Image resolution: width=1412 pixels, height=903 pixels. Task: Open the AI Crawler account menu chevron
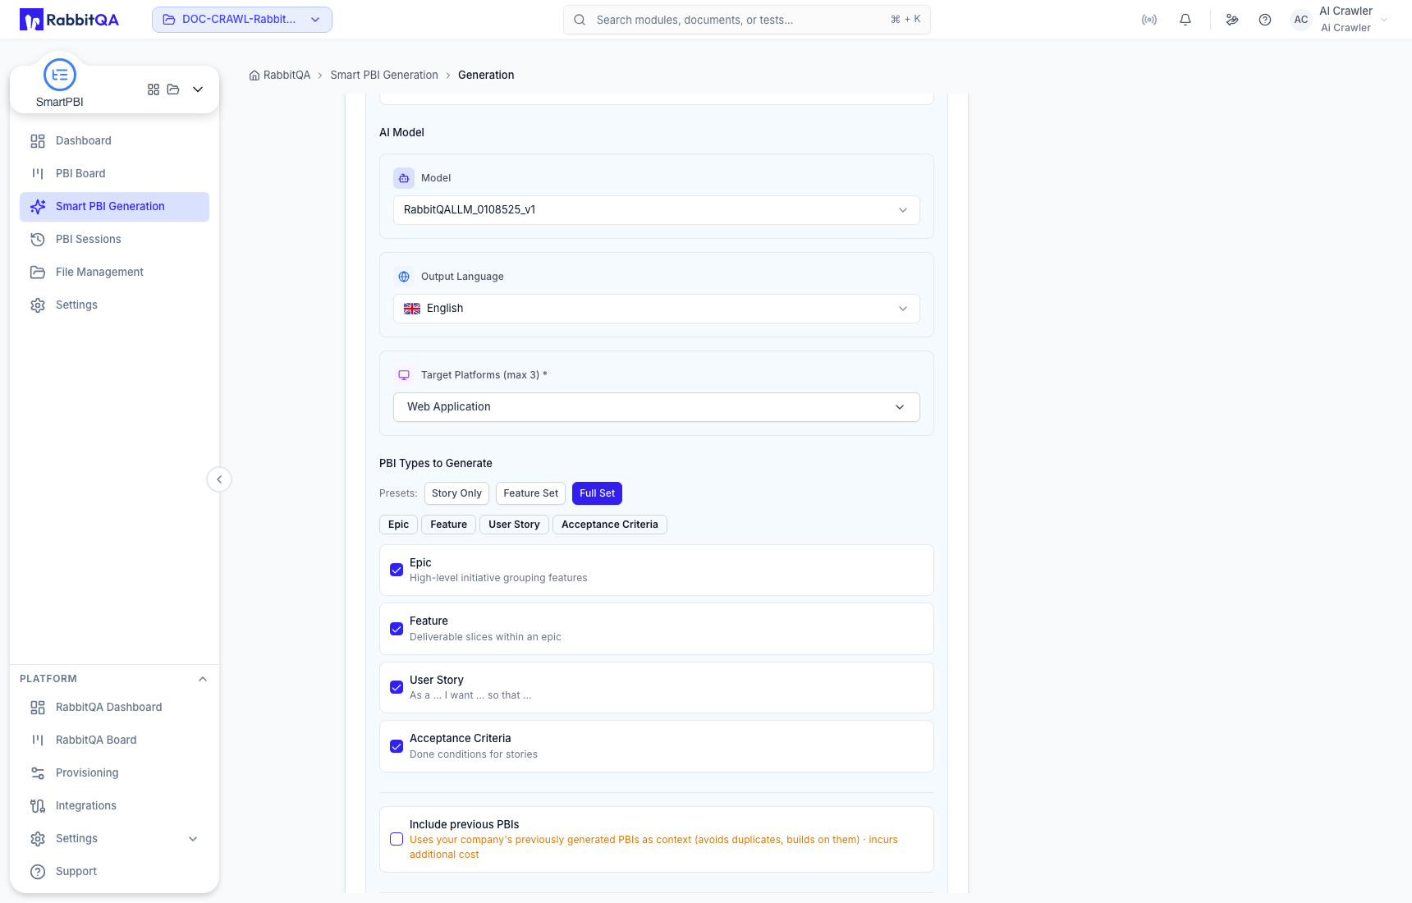tap(1384, 20)
